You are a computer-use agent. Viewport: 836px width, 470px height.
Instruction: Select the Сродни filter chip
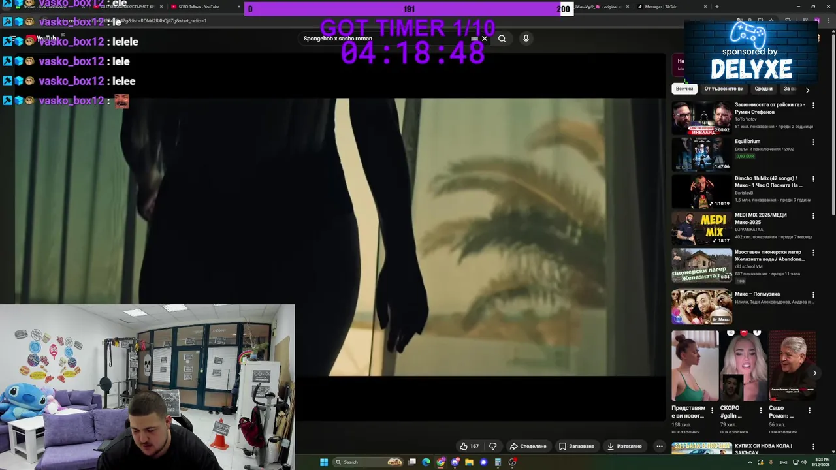pos(764,89)
